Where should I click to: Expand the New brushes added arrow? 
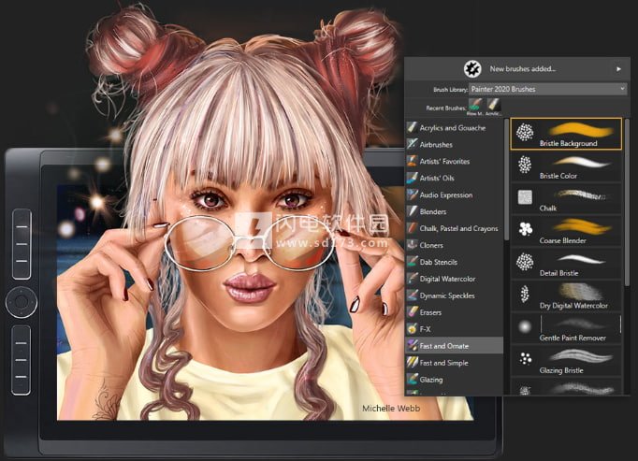click(618, 69)
